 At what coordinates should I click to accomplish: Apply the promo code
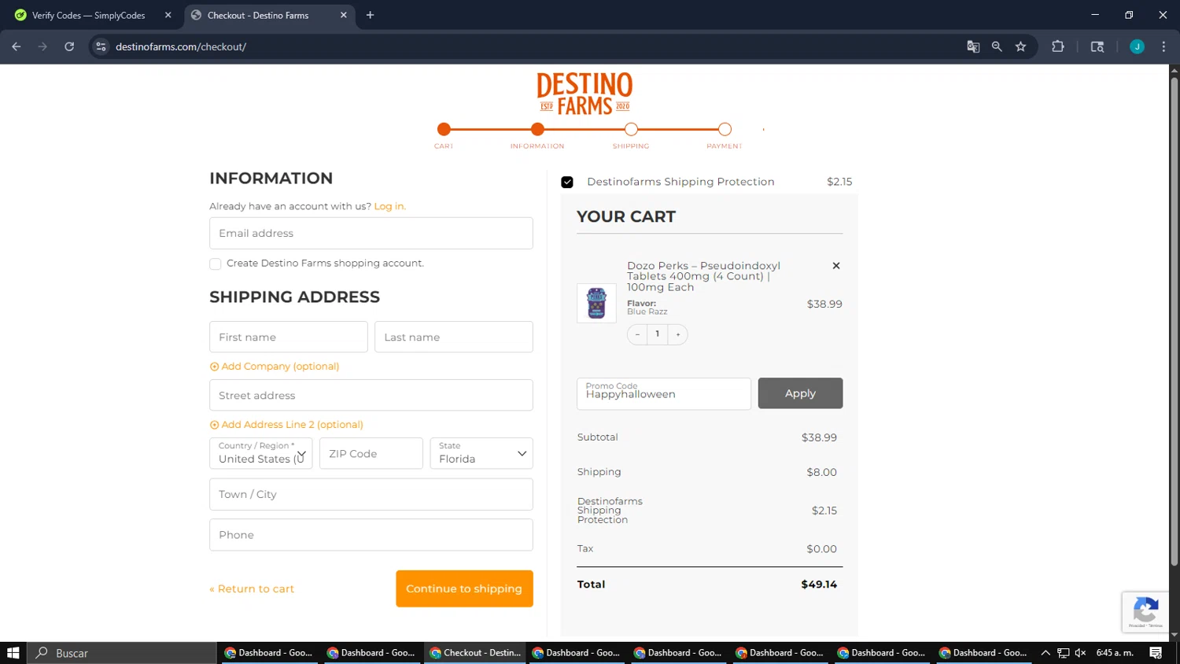click(800, 393)
